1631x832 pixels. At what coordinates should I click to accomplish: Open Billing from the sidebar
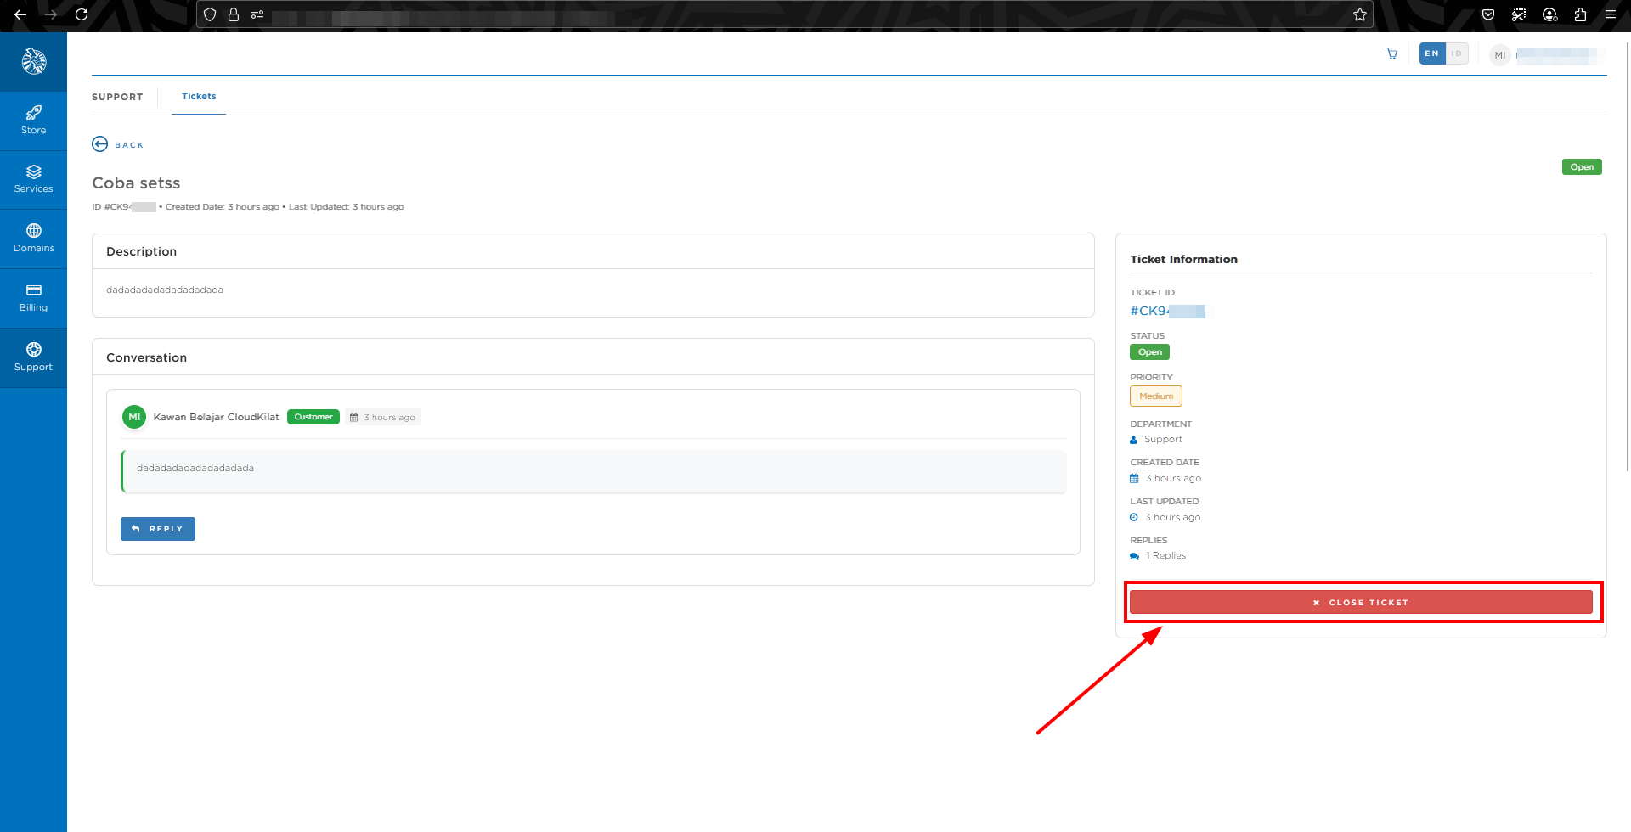pos(33,298)
